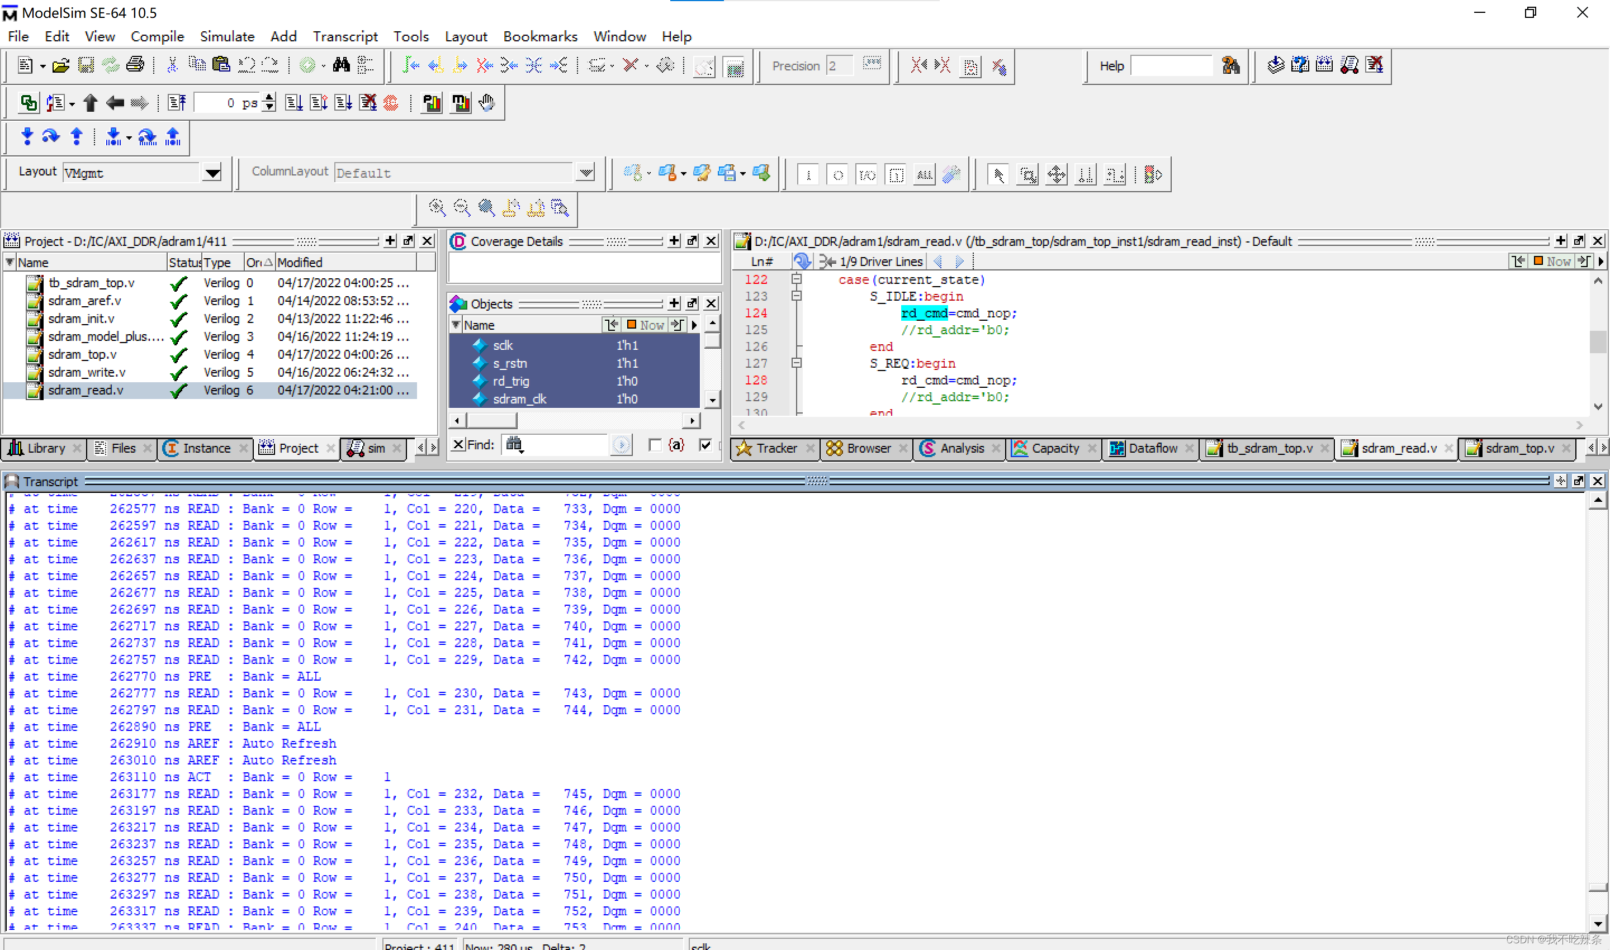This screenshot has height=950, width=1610.
Task: Click the binoculars Find icon
Action: (342, 65)
